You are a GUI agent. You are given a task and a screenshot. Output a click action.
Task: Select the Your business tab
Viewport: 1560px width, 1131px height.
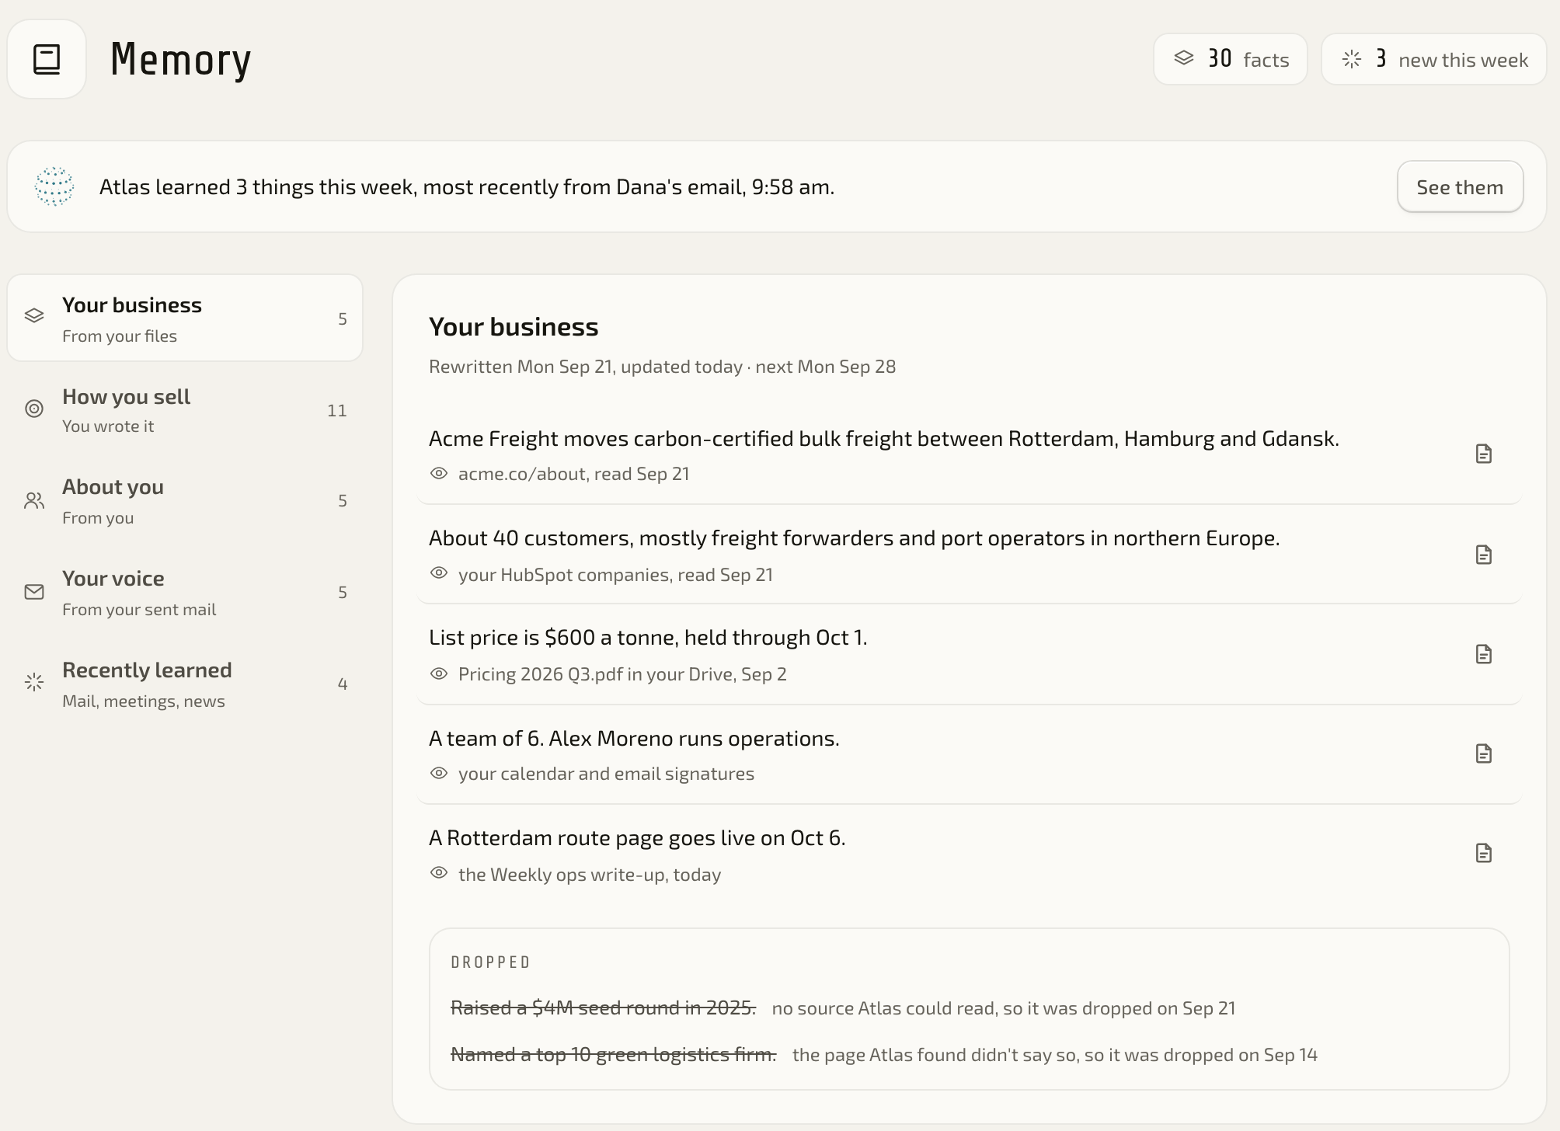[185, 318]
